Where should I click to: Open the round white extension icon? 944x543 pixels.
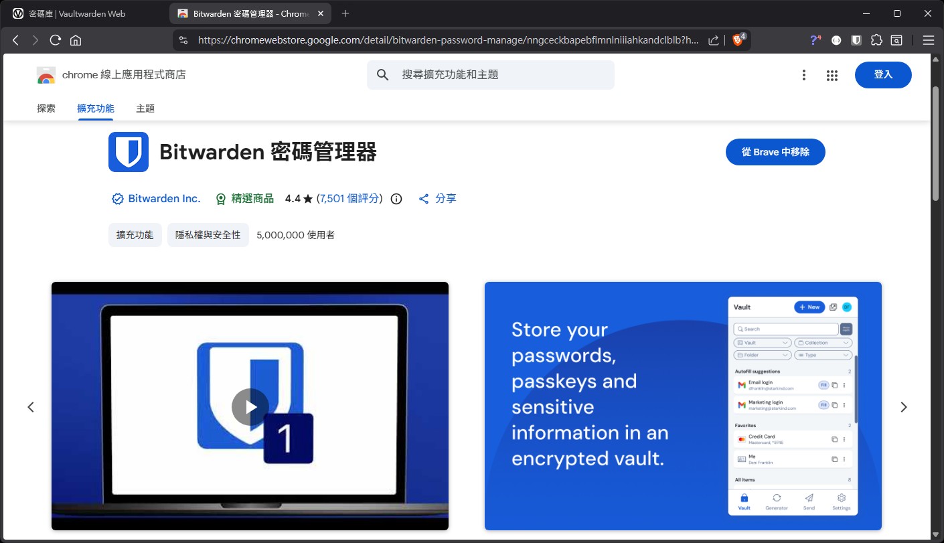tap(836, 40)
